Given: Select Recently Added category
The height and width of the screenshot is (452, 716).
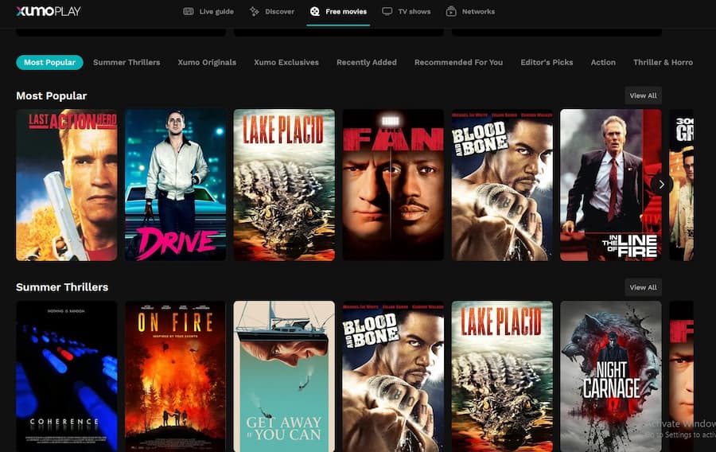Looking at the screenshot, I should 367,63.
